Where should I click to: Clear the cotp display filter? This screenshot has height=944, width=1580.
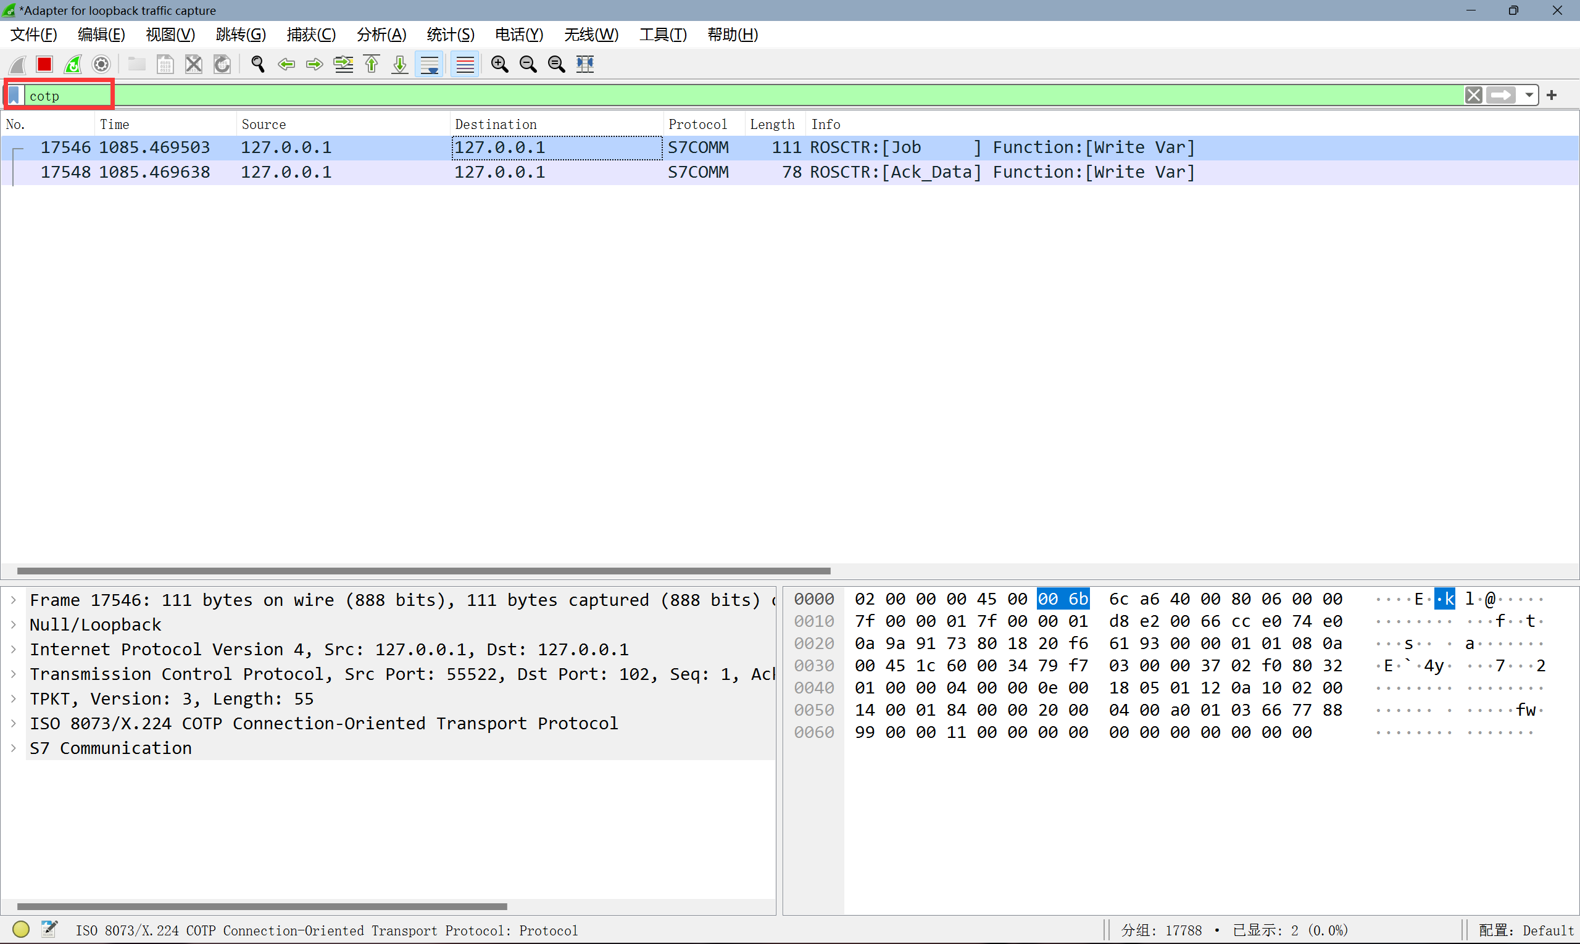click(1474, 96)
